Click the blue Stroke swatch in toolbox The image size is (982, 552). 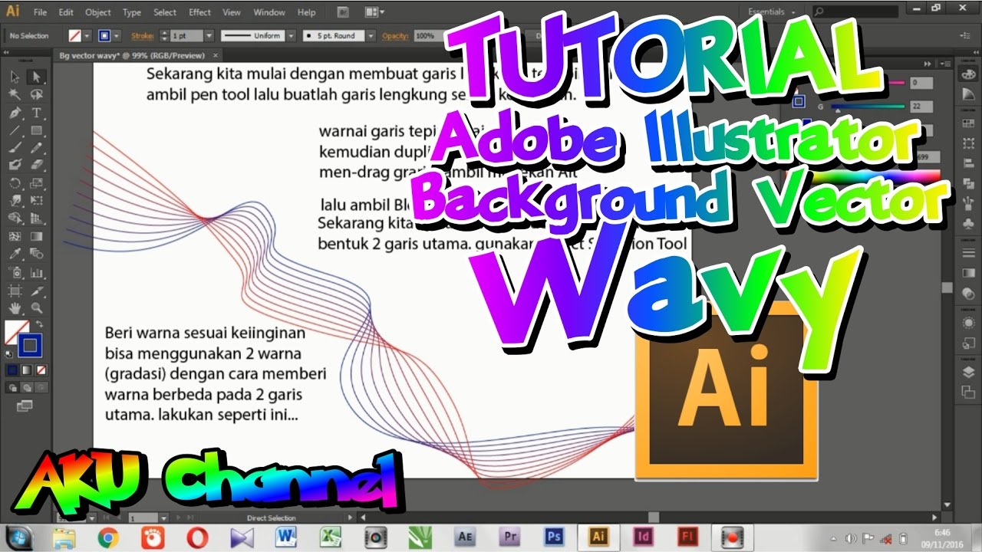(30, 346)
